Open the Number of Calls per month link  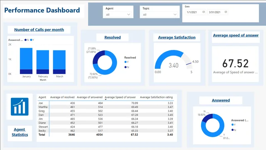(39, 30)
